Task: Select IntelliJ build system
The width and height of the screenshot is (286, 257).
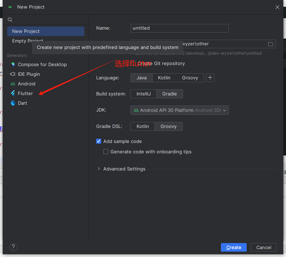Action: pyautogui.click(x=144, y=94)
